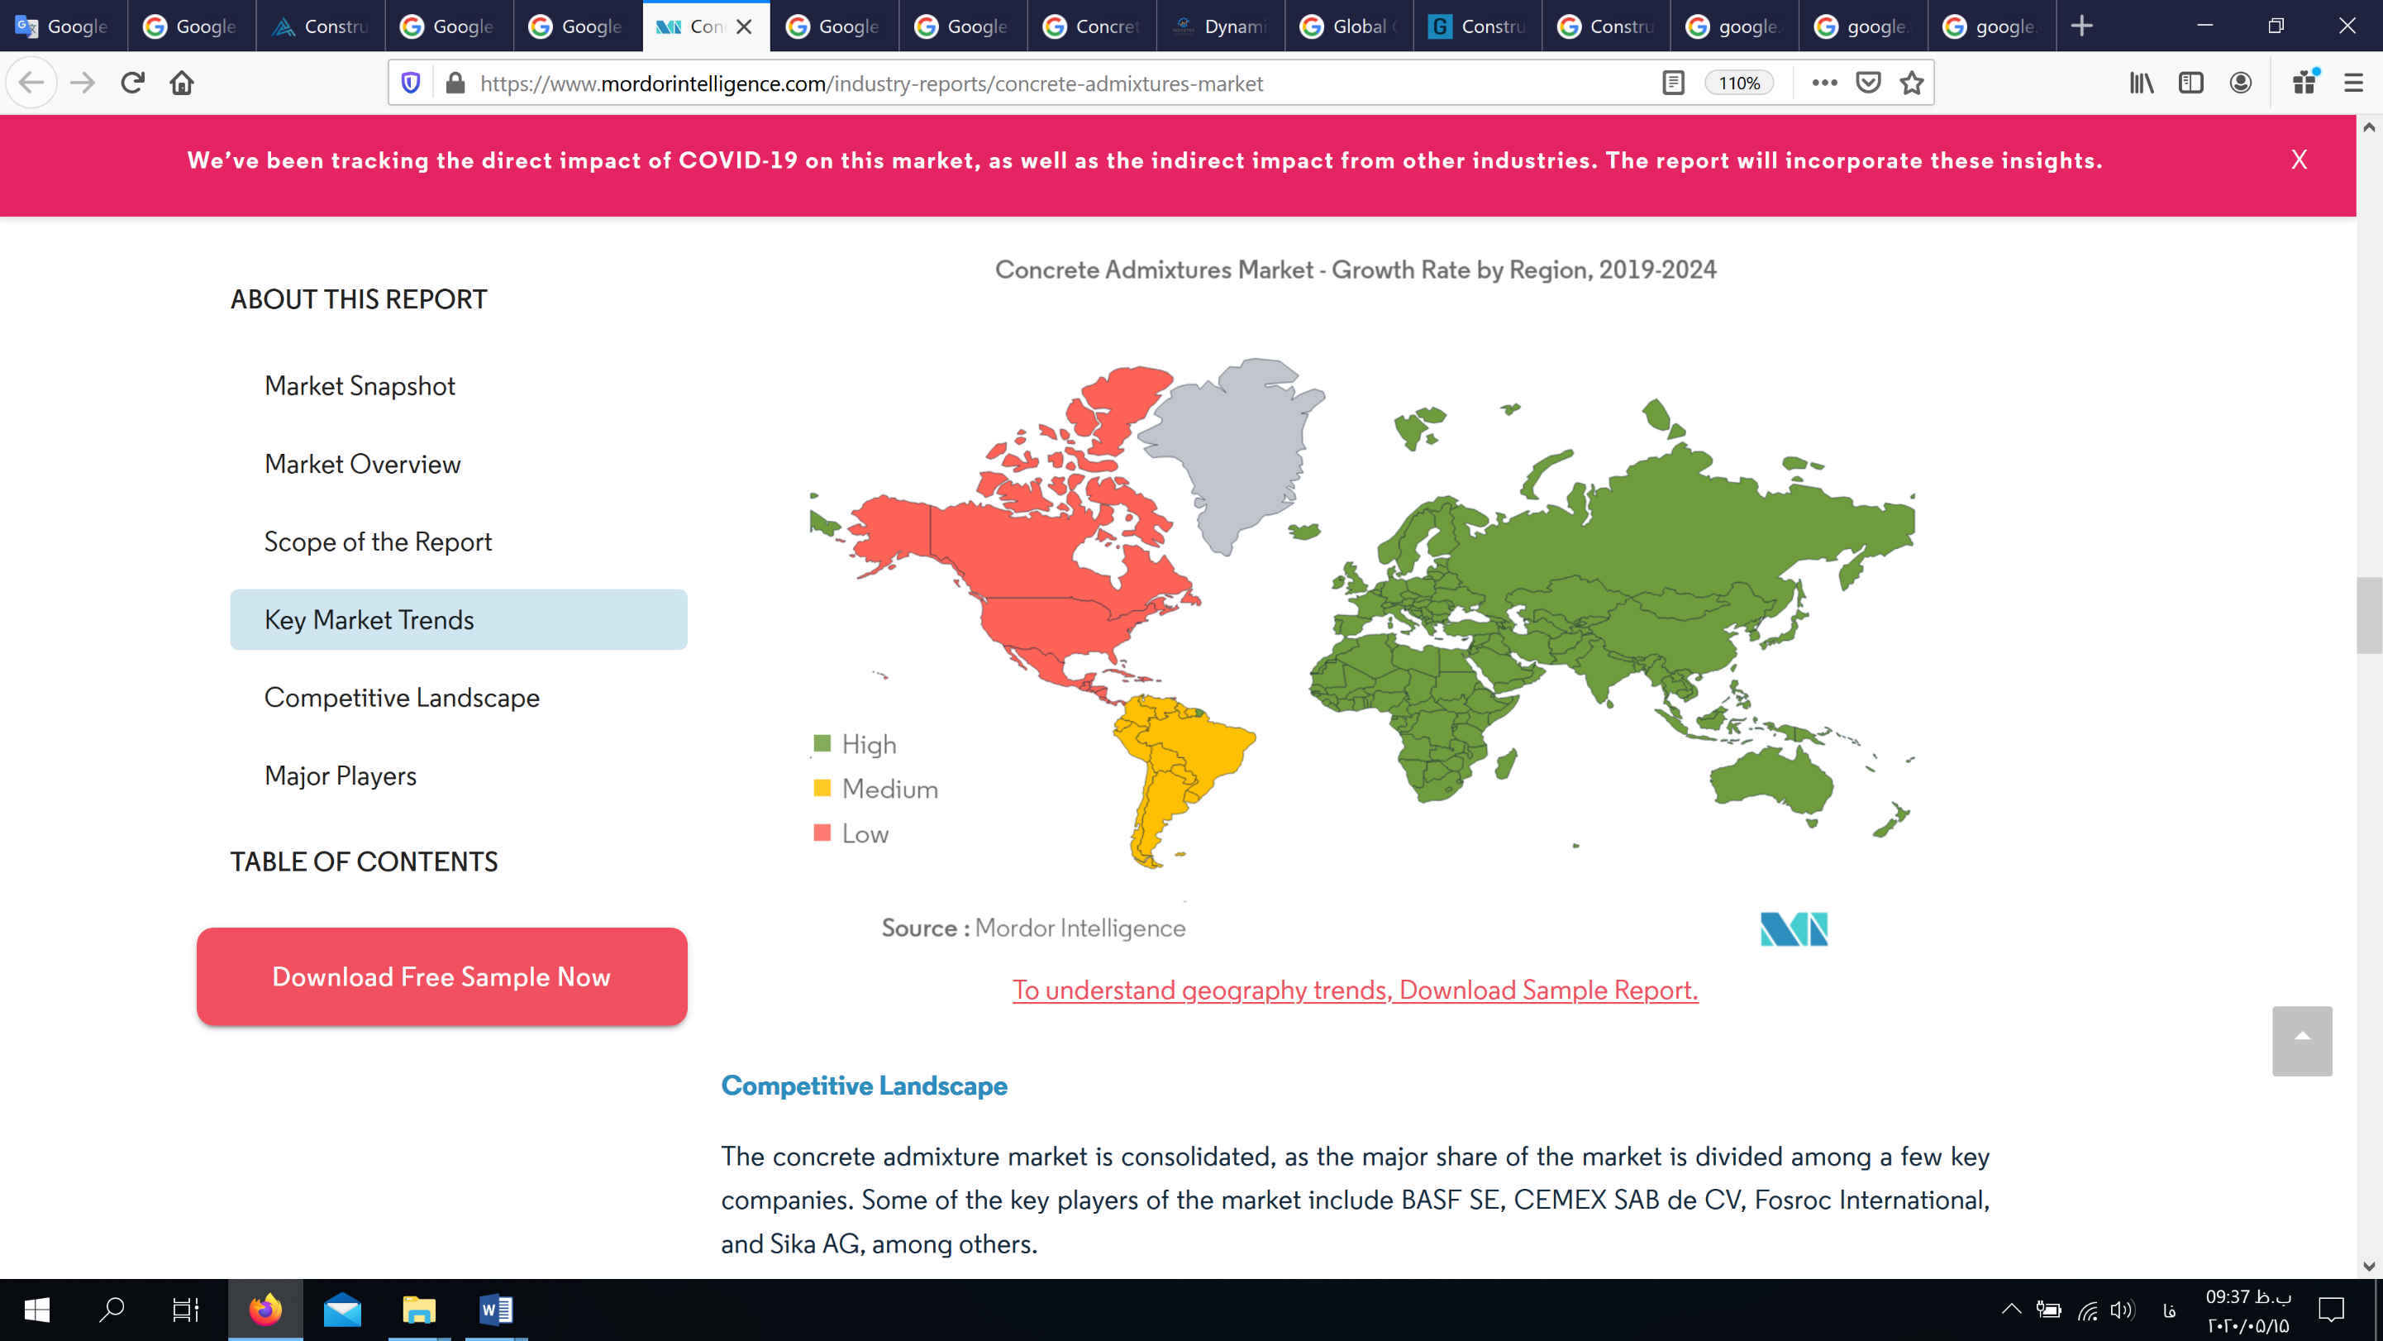The image size is (2383, 1341).
Task: Select Key Market Trends item
Action: point(458,619)
